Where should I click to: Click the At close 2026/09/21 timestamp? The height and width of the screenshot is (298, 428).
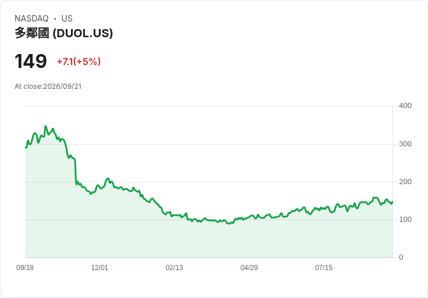tap(48, 87)
